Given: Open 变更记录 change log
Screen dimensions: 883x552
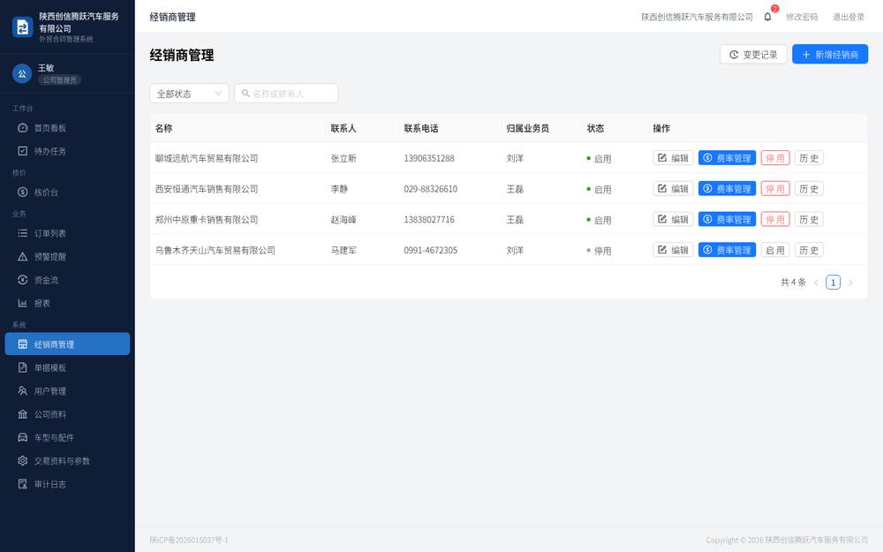Looking at the screenshot, I should point(753,55).
